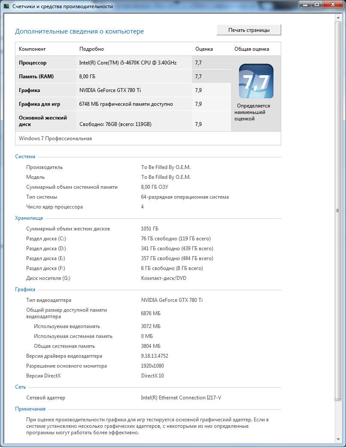Click DirectX 10 value

click(x=152, y=376)
